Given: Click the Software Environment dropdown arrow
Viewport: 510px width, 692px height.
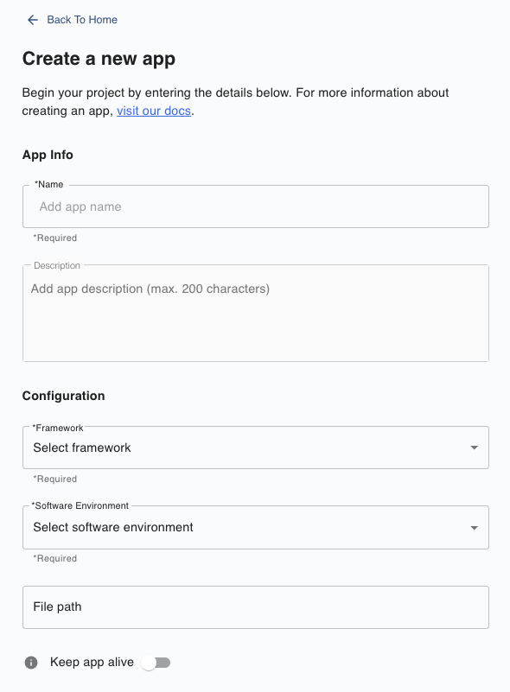Looking at the screenshot, I should pos(474,527).
